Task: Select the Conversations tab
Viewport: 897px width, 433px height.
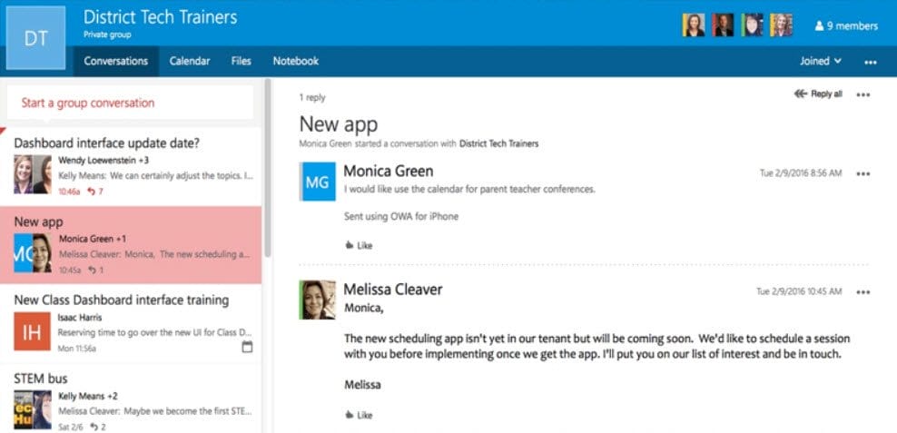Action: coord(116,62)
